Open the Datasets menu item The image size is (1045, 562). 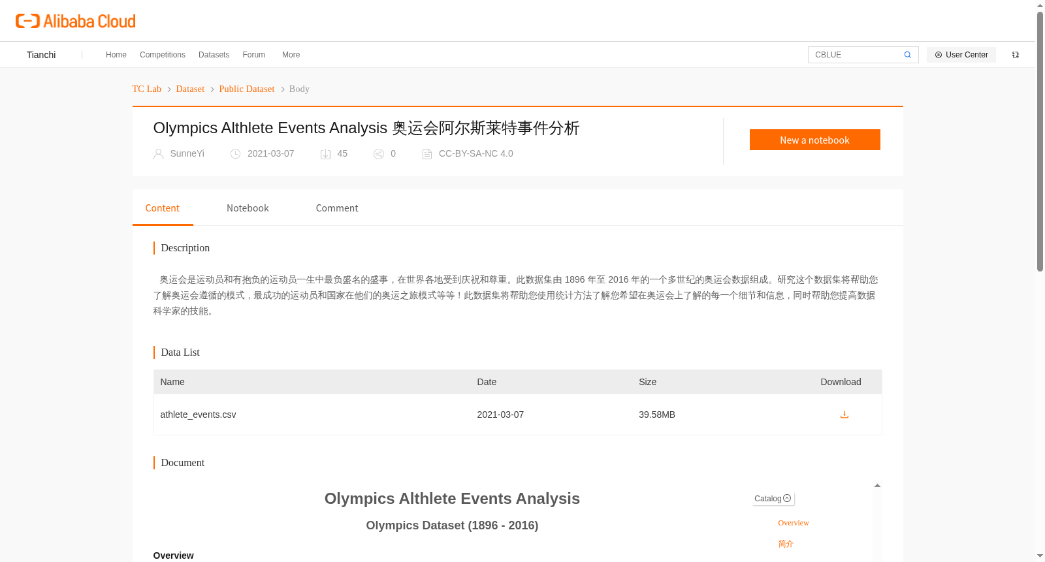pos(214,55)
